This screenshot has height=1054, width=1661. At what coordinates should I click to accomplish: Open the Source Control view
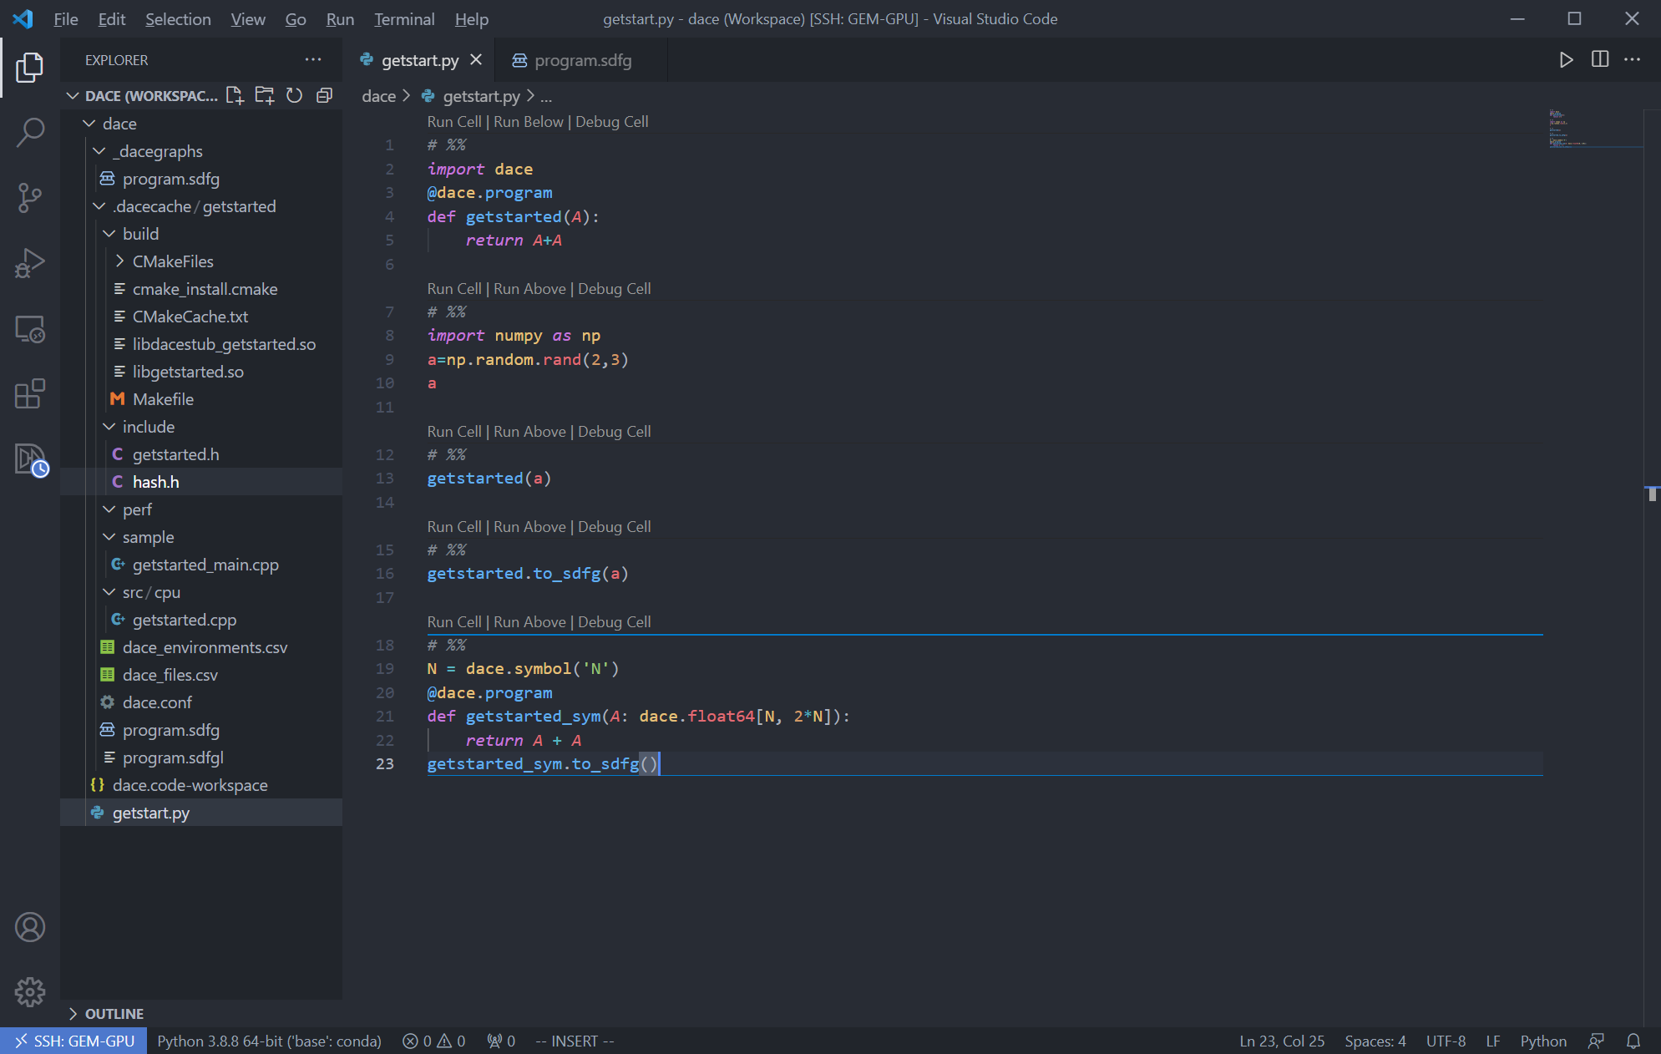click(x=30, y=198)
